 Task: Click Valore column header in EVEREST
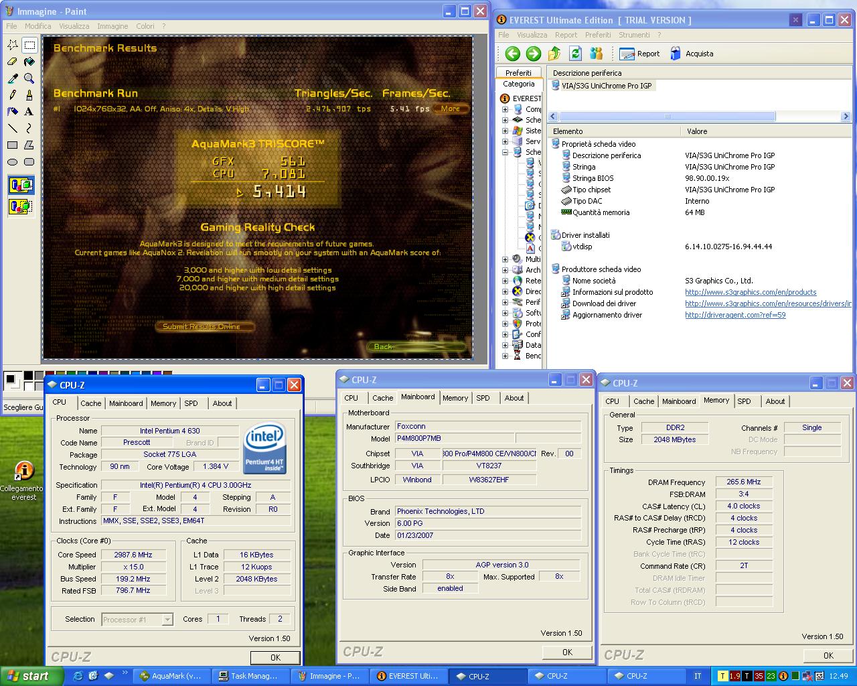[x=767, y=131]
